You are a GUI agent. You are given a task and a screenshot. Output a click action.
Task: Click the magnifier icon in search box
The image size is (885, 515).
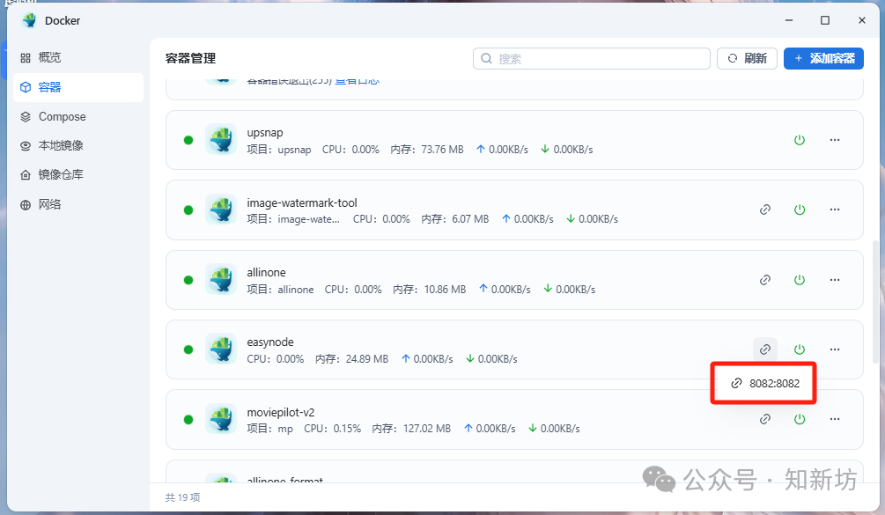[486, 59]
